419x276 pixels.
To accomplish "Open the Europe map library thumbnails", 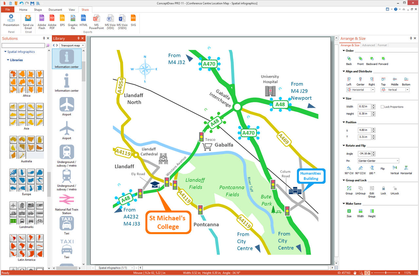I will [27, 180].
